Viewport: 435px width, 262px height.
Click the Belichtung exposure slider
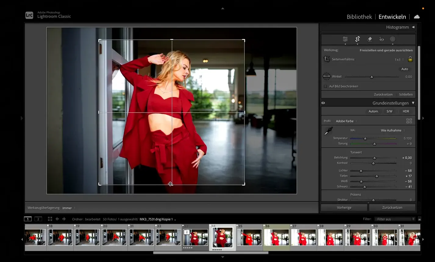(x=374, y=158)
